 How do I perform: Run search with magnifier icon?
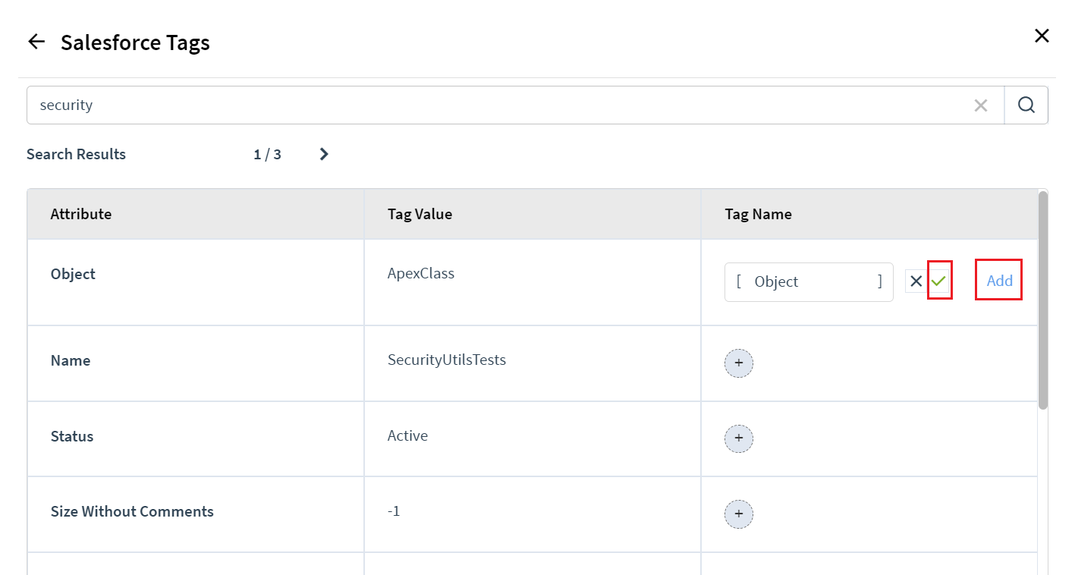1026,105
